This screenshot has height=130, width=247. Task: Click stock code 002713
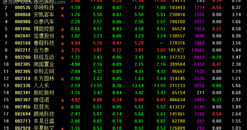coord(23,121)
